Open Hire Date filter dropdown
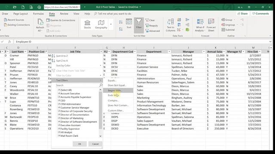The height and width of the screenshot is (154, 275). [x=260, y=52]
